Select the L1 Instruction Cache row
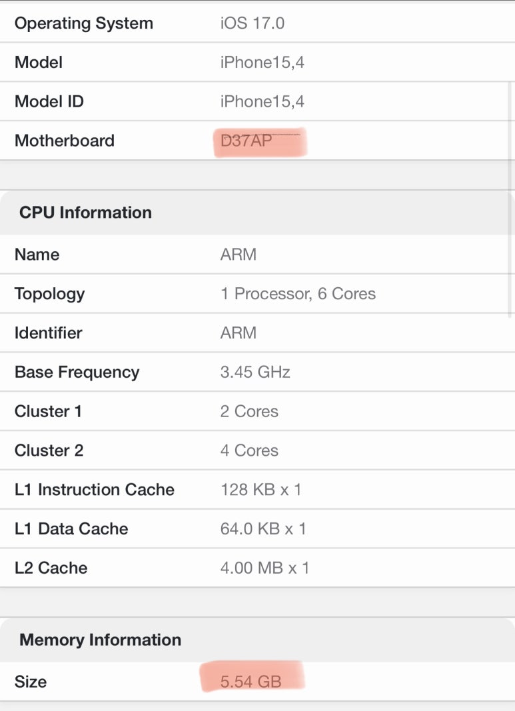The image size is (515, 711). point(257,490)
